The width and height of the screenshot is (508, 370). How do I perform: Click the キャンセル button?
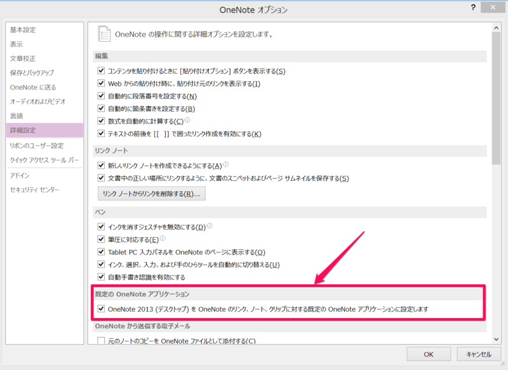click(x=479, y=354)
